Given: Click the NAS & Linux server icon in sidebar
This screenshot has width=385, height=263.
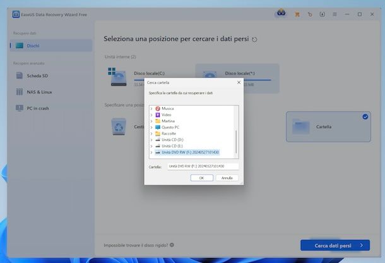Looking at the screenshot, I should [20, 92].
